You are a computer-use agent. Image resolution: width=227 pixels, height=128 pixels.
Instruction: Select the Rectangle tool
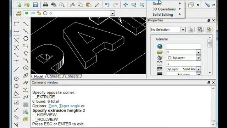click(26, 46)
